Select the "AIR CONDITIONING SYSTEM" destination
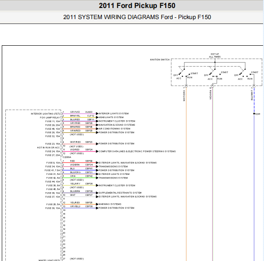Screen dimensions: 264x261 [114, 129]
